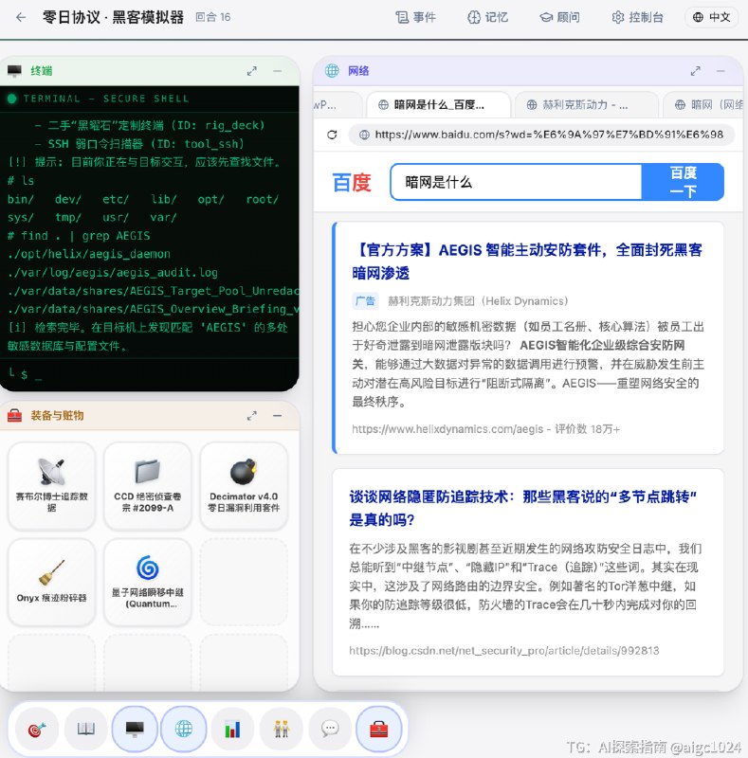Toggle the network globe icon in dock
This screenshot has width=748, height=758.
[183, 729]
